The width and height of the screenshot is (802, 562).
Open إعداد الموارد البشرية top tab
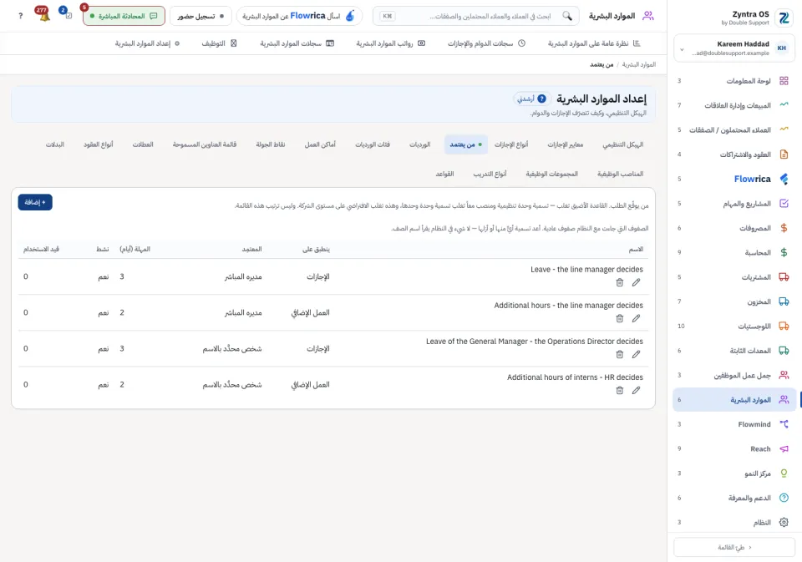coord(147,43)
